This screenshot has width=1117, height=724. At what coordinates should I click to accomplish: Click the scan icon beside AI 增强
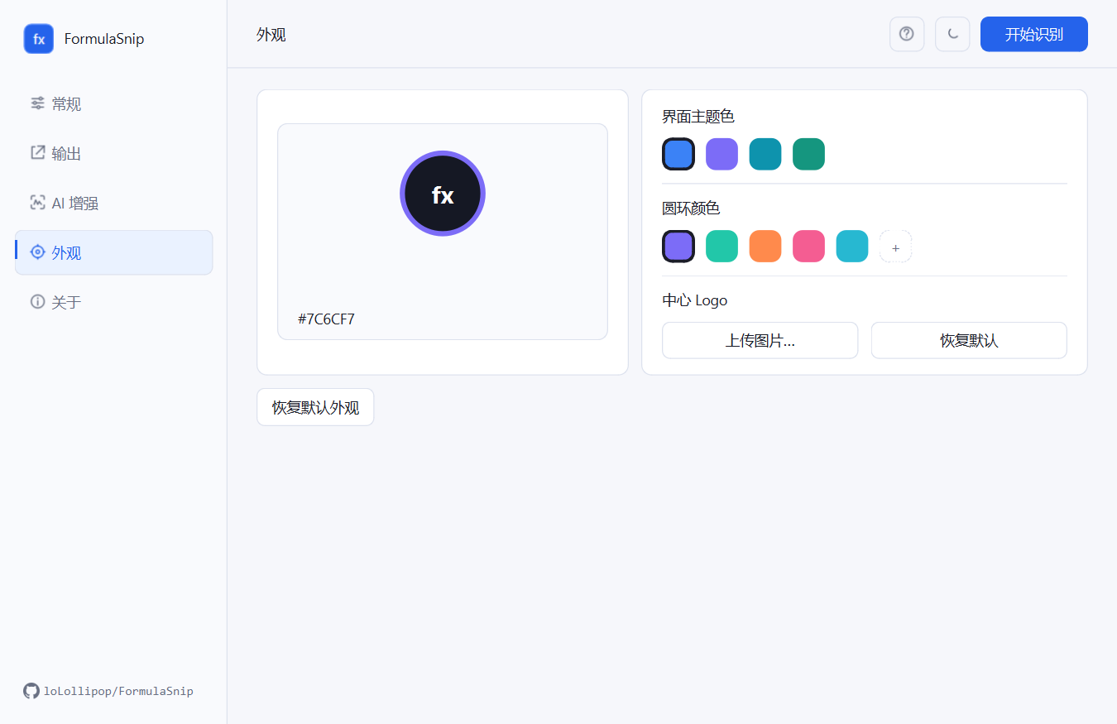pos(37,203)
